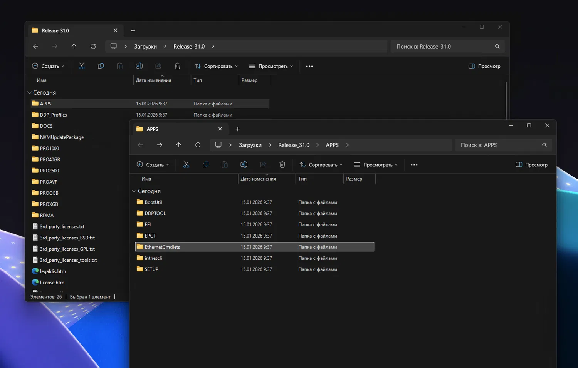The height and width of the screenshot is (368, 578).
Task: Collapse the Сегодня group in APPS window
Action: coord(134,191)
